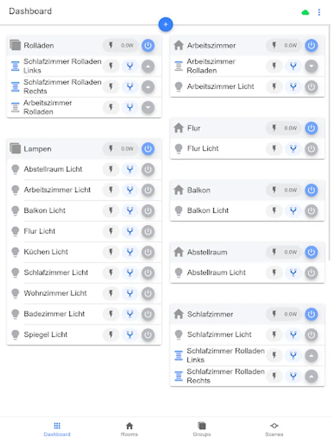Click the Dashboard title text

coord(30,11)
